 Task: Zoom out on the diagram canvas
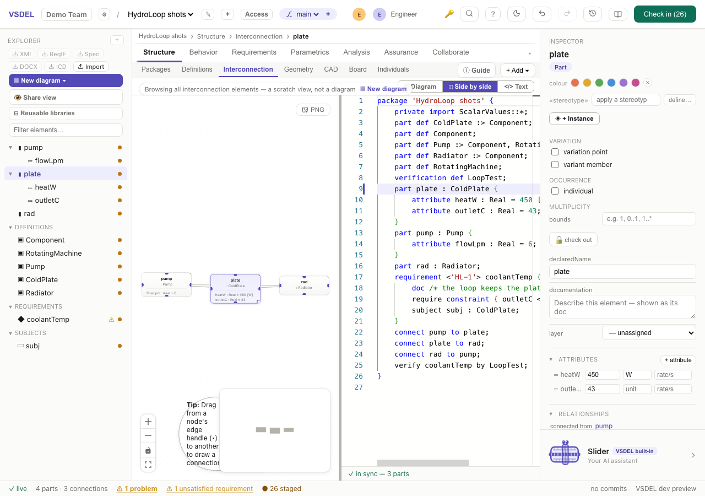coord(148,436)
